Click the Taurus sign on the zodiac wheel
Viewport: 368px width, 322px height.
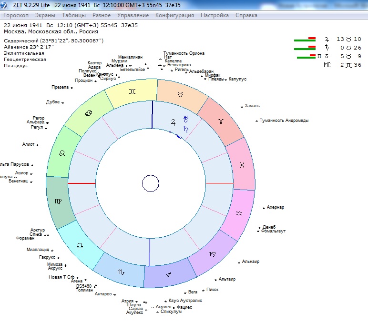click(180, 95)
